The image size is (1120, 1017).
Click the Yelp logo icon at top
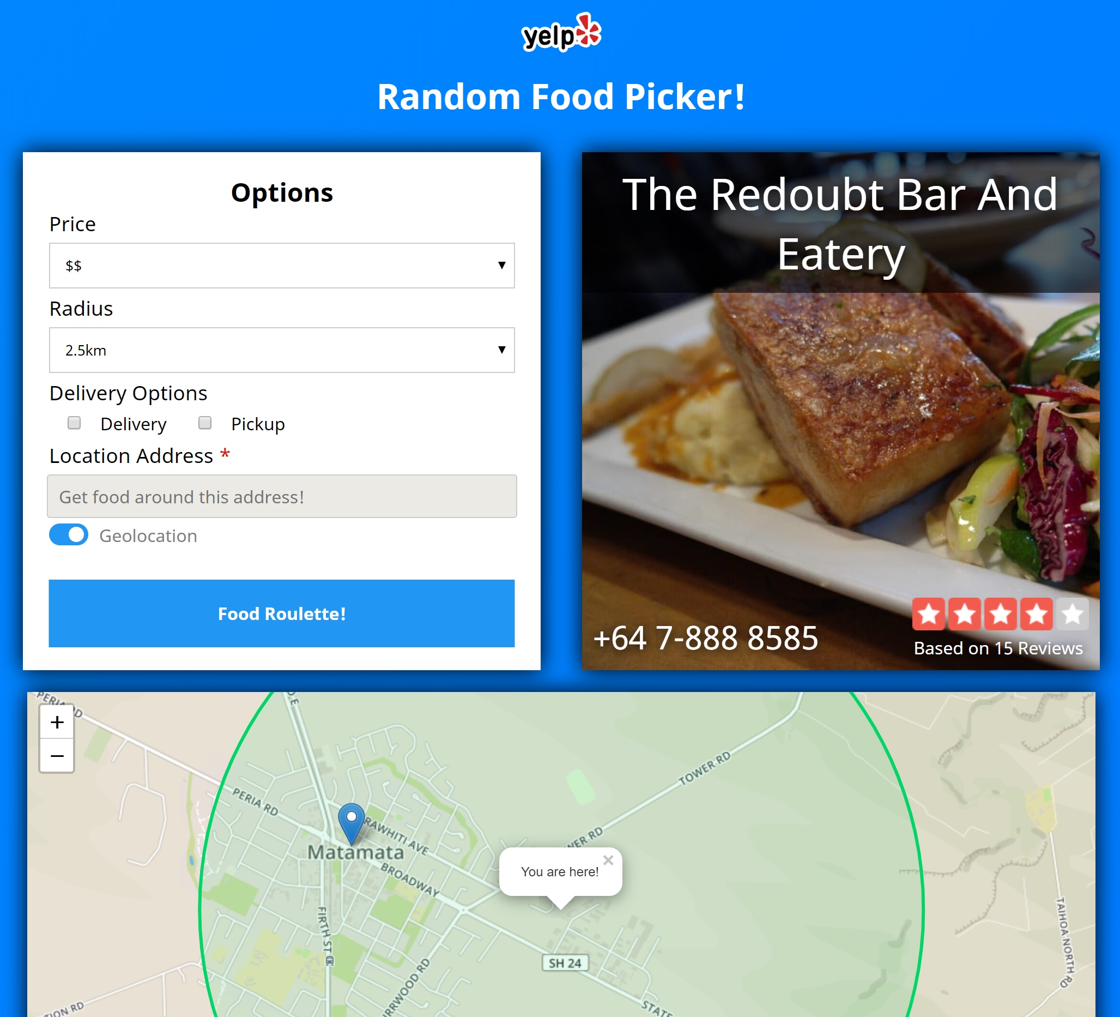[x=560, y=29]
